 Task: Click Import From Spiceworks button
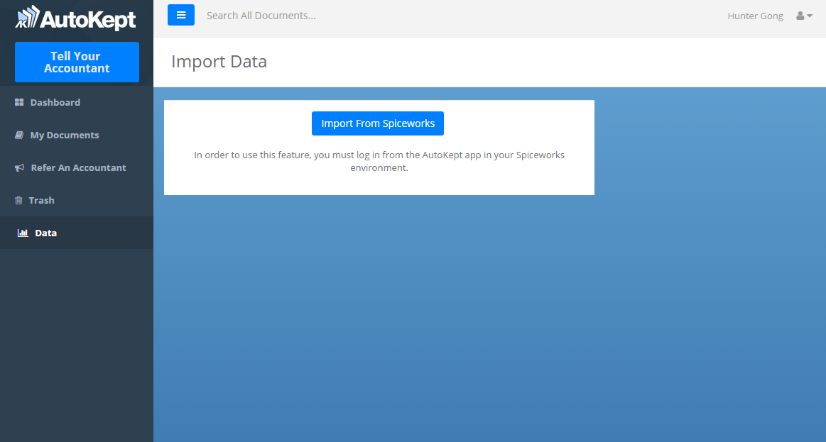pos(378,123)
